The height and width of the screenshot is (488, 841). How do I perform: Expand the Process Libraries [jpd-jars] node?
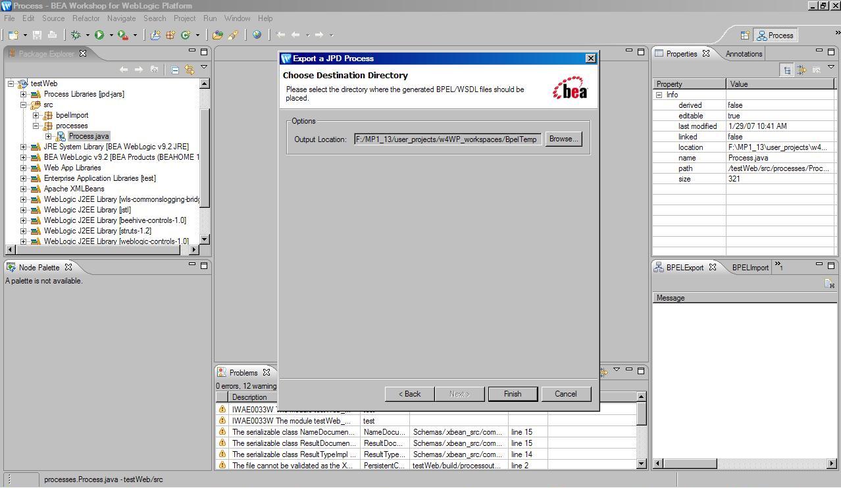click(x=24, y=94)
